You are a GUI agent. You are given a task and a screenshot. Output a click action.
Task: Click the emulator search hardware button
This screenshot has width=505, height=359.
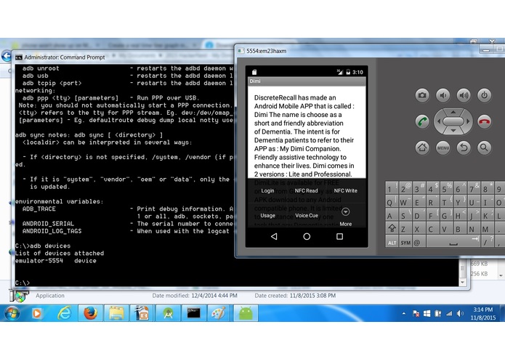pyautogui.click(x=484, y=148)
